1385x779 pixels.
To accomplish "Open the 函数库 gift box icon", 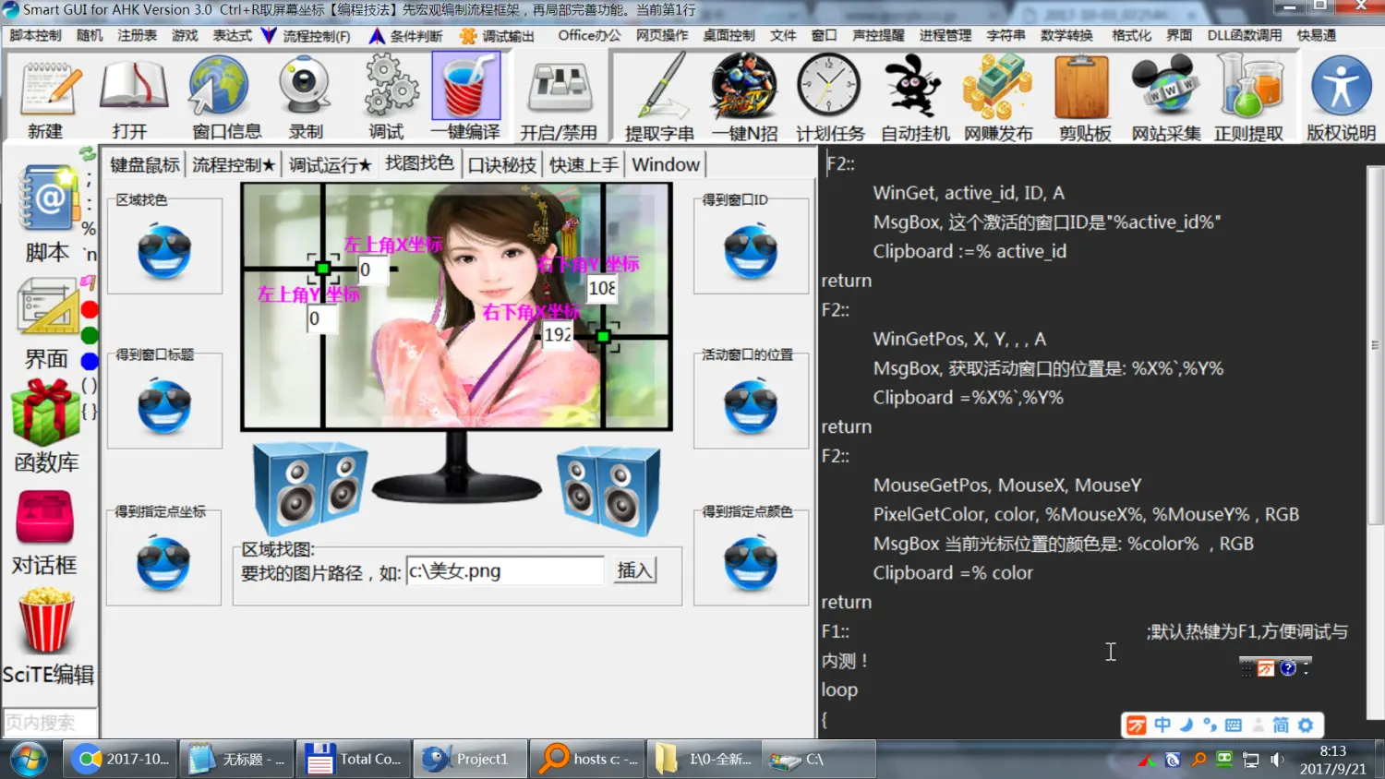I will [45, 412].
